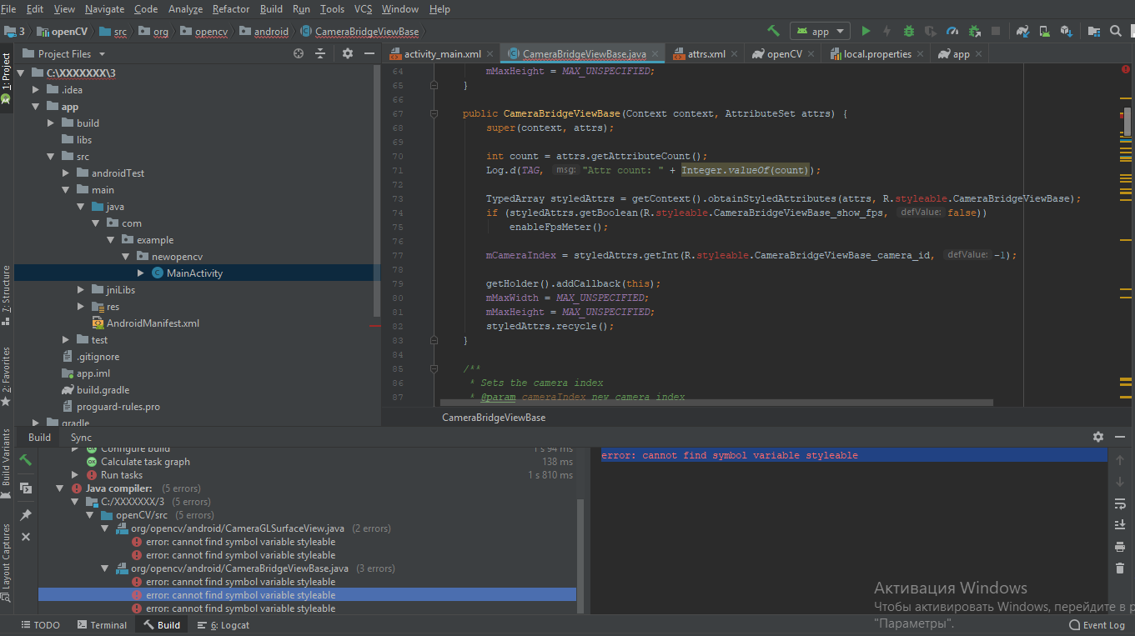Open Project Structure icon in the toolbar
The image size is (1135, 636).
[x=1094, y=31]
